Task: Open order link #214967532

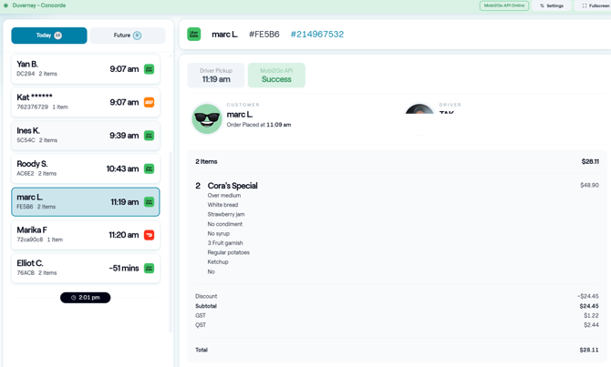Action: tap(317, 35)
